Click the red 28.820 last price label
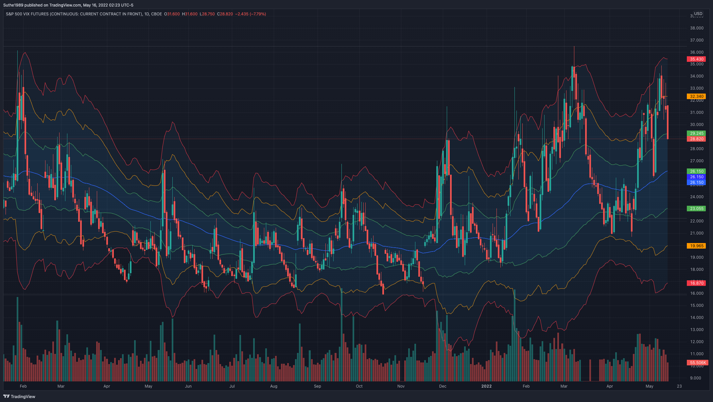713x402 pixels. (697, 139)
